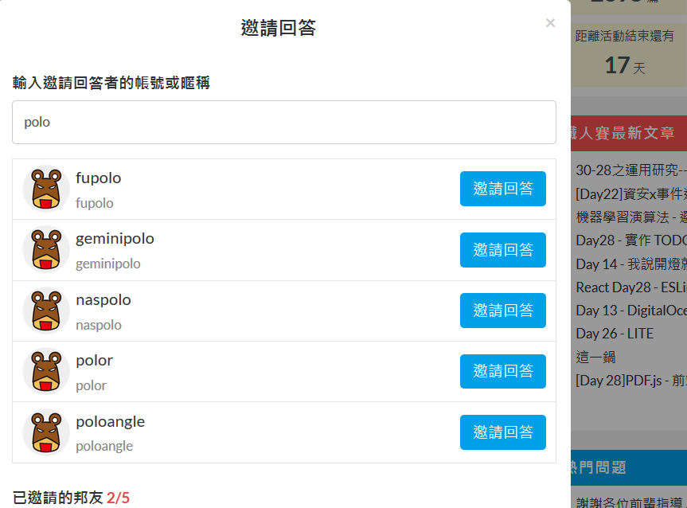Click poloangle's avatar icon
Image resolution: width=687 pixels, height=508 pixels.
45,432
